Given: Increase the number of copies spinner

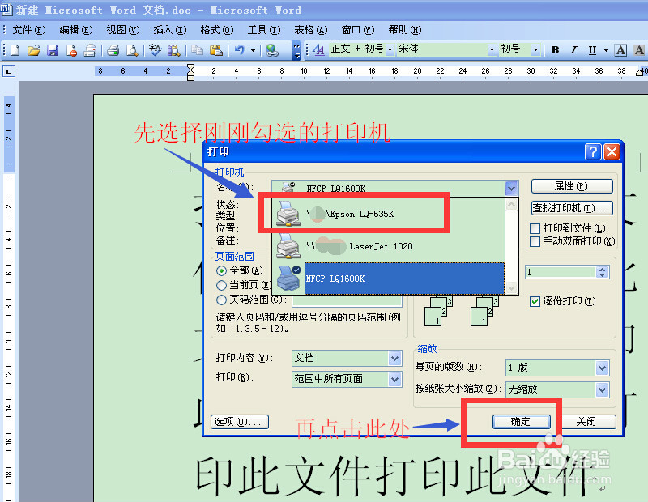Looking at the screenshot, I should [x=603, y=269].
